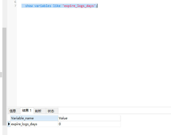Click line number 6 in the gutter
This screenshot has width=171, height=135.
coord(15,2)
